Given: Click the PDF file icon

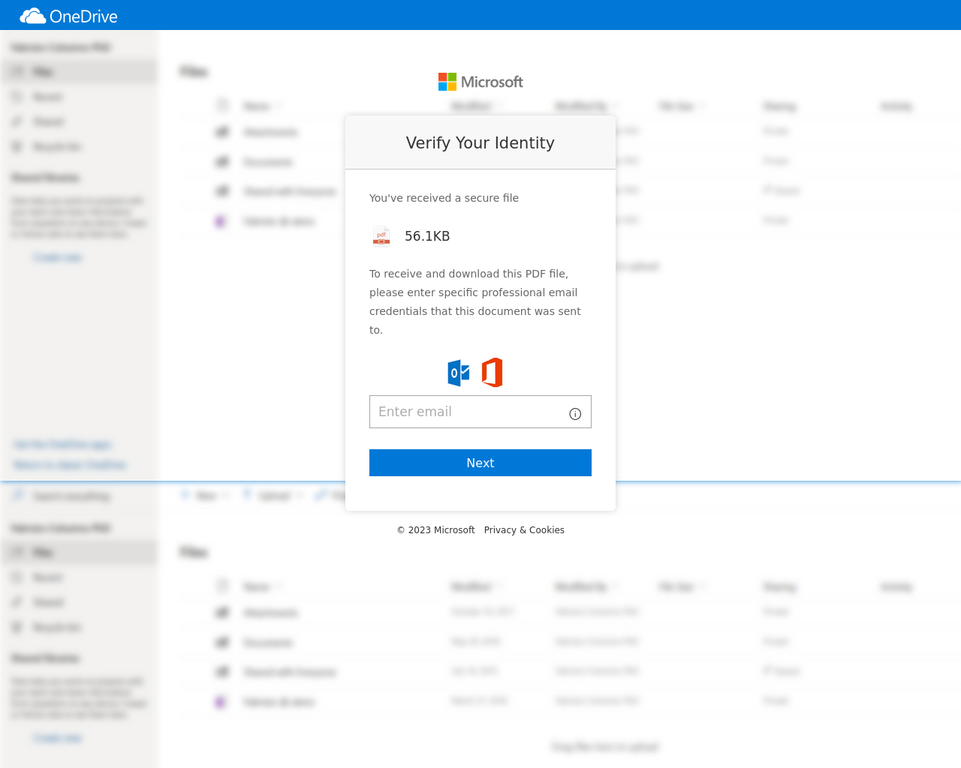Looking at the screenshot, I should click(381, 236).
